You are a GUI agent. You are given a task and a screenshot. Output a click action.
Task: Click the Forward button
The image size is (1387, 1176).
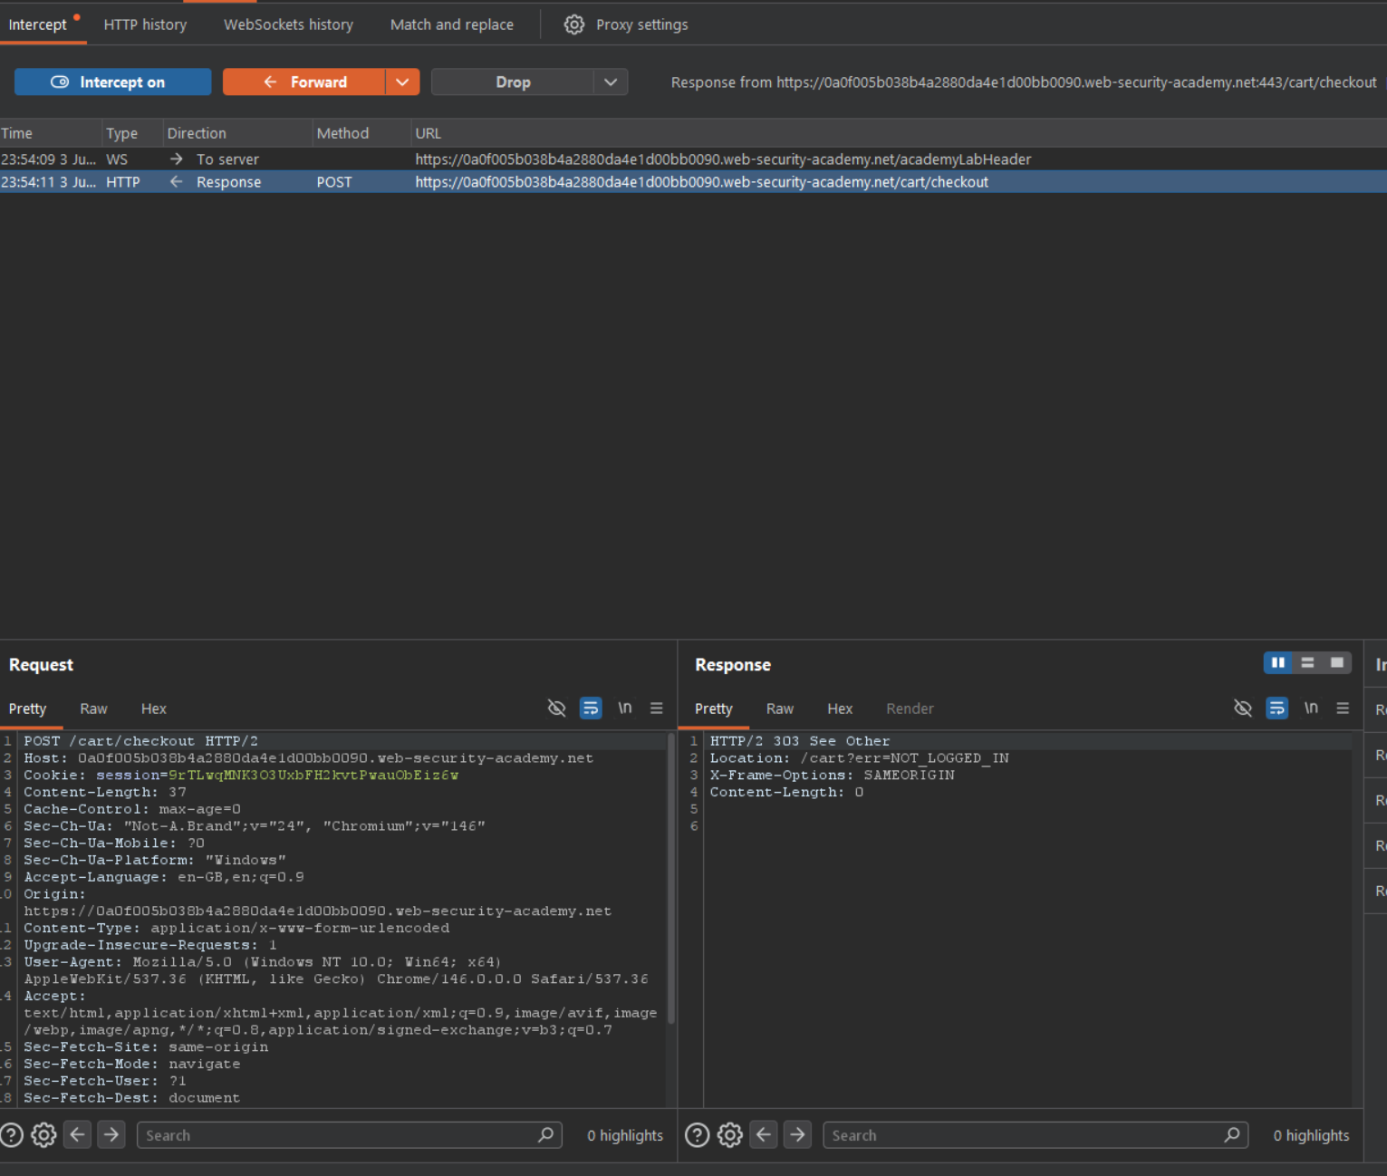[x=304, y=82]
